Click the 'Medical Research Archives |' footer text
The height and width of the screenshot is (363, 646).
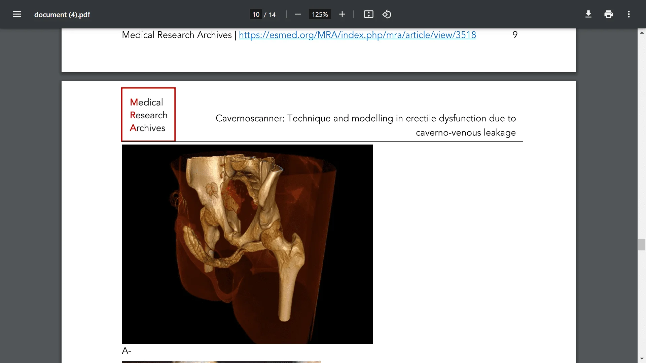[179, 35]
